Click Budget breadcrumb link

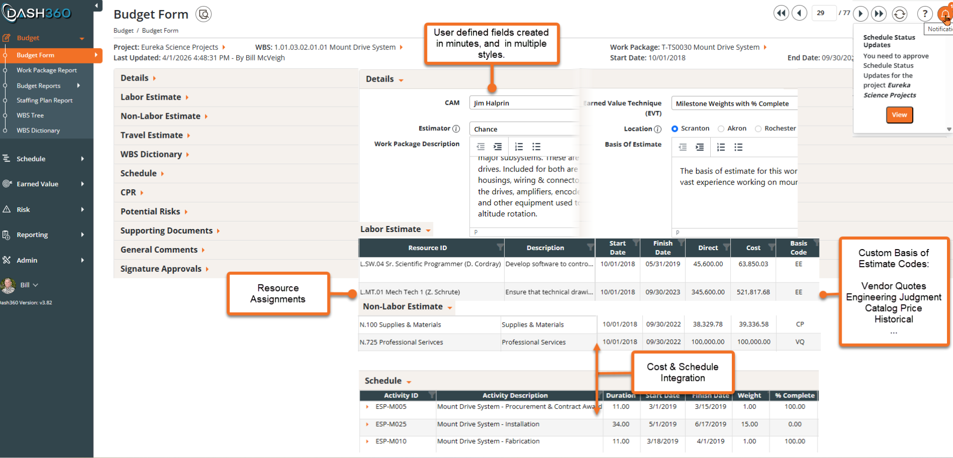tap(123, 31)
